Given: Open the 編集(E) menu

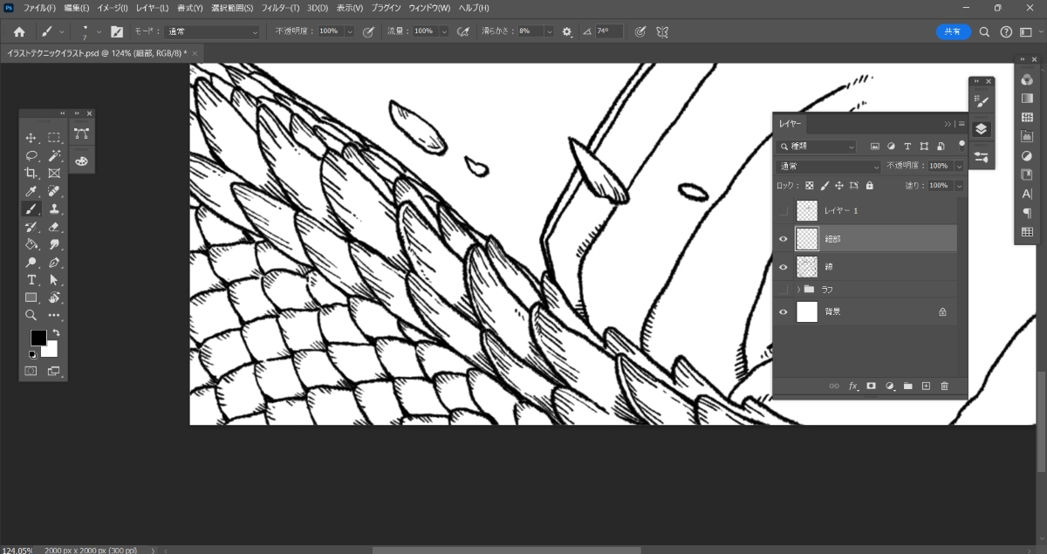Looking at the screenshot, I should [x=77, y=8].
